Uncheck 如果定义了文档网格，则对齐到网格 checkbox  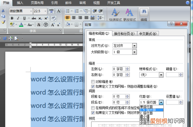tap(93, 112)
